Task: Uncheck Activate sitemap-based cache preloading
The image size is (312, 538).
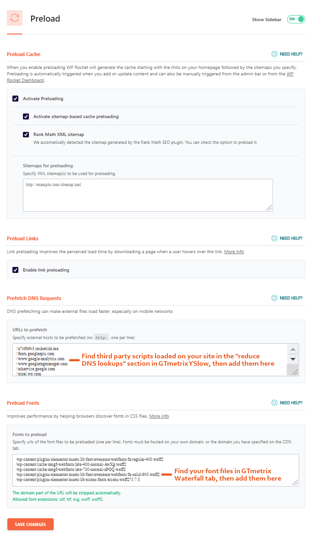Action: [x=26, y=117]
